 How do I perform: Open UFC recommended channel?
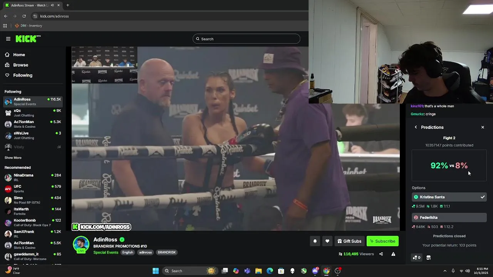pyautogui.click(x=33, y=189)
